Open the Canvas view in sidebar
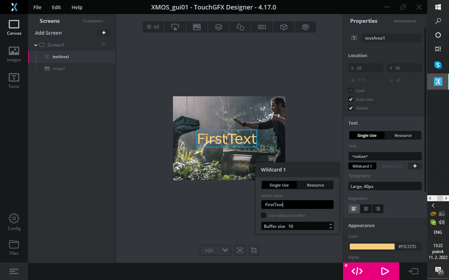 [x=14, y=28]
